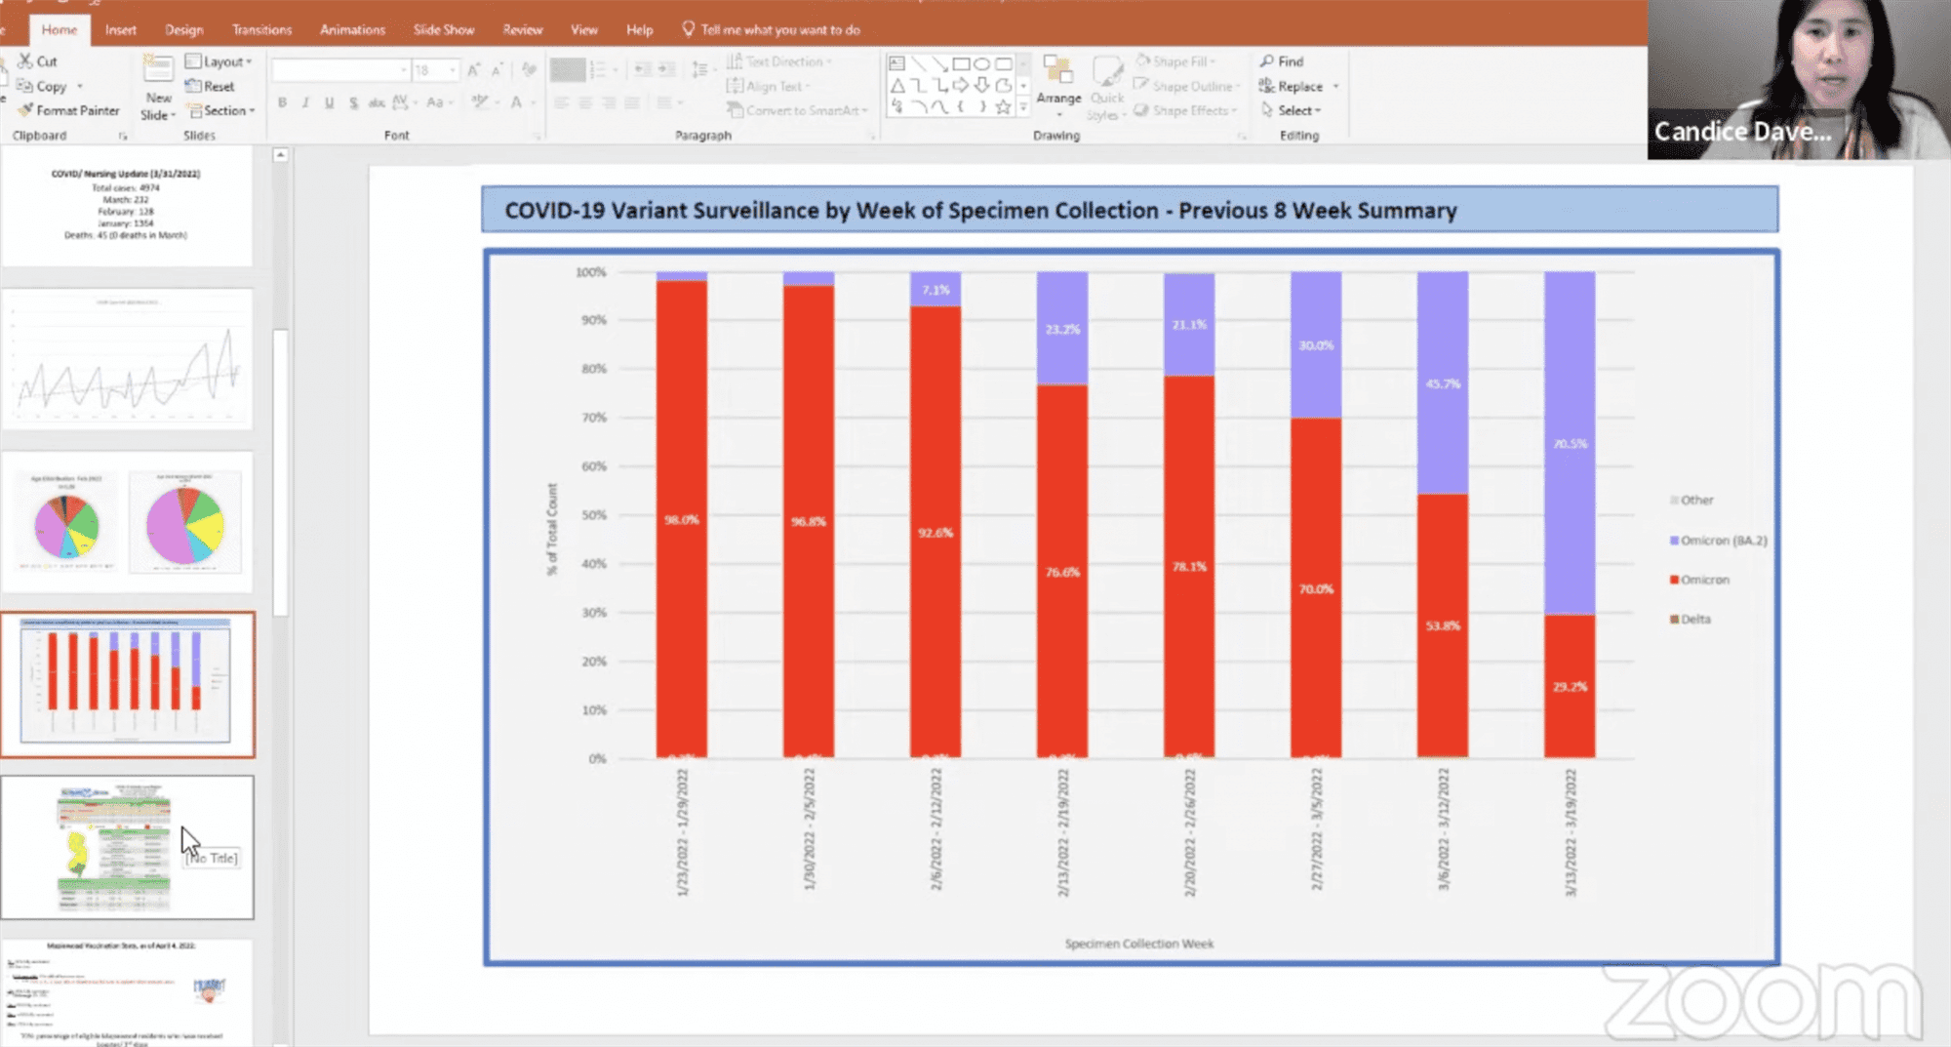Viewport: 1951px width, 1047px height.
Task: Toggle Underline formatting
Action: pyautogui.click(x=329, y=102)
